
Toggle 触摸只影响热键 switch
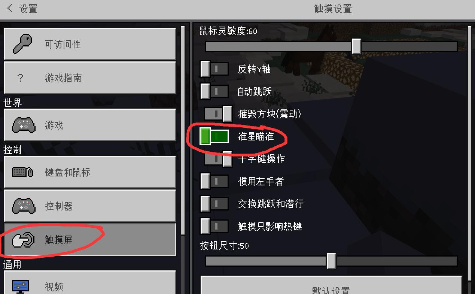click(x=214, y=226)
